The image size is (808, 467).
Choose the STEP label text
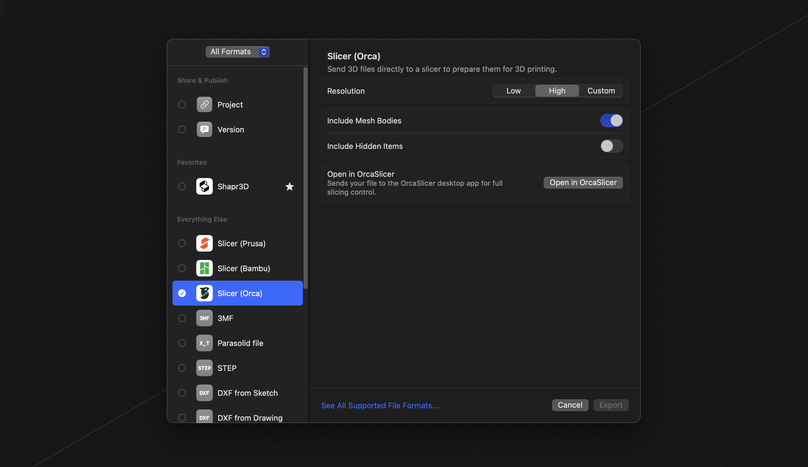coord(227,368)
